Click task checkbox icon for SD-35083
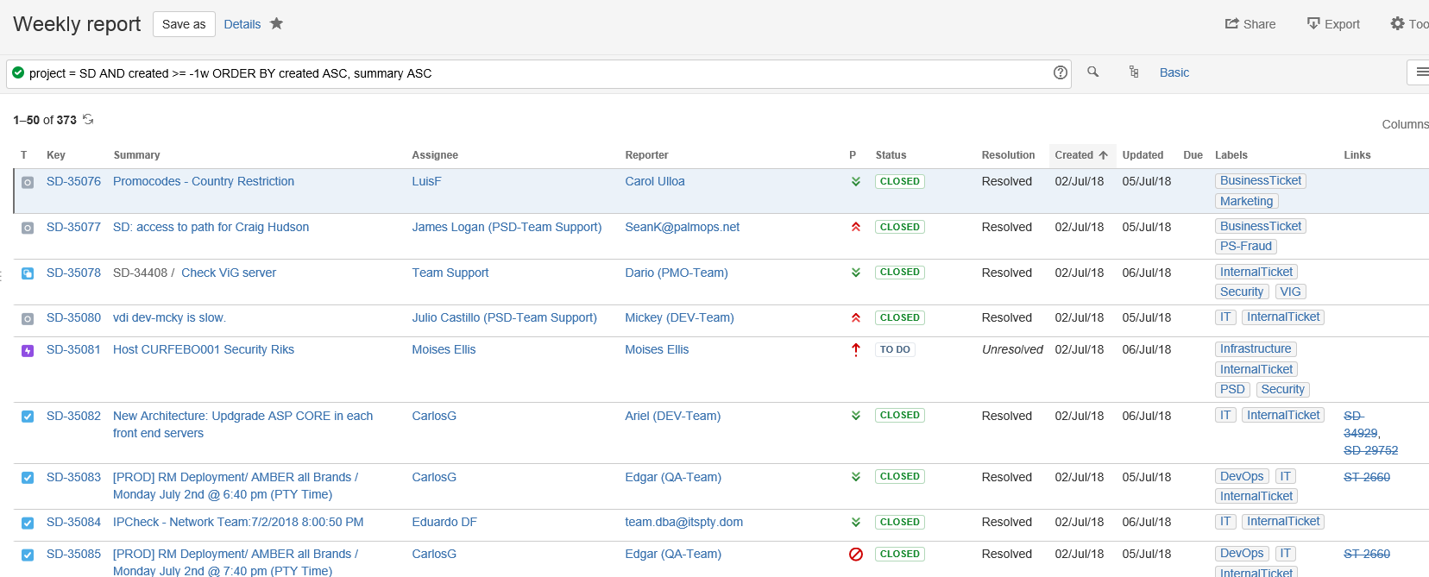 [x=28, y=478]
